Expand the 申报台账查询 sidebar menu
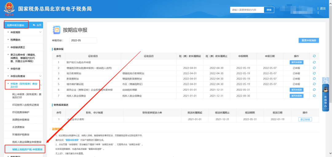The image size is (332, 157). (40, 76)
